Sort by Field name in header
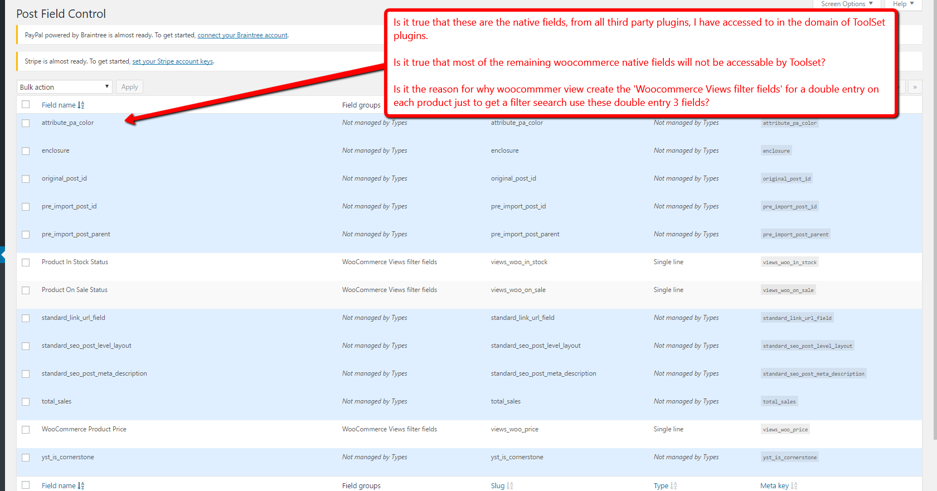The image size is (937, 491). click(63, 105)
